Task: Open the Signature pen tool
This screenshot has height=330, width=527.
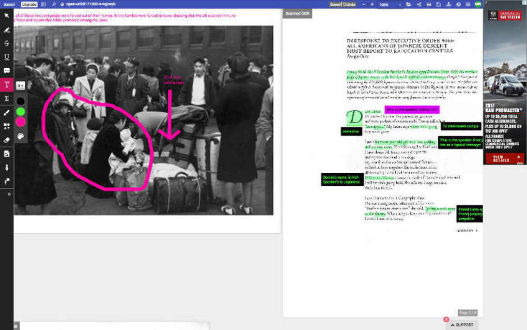Action: pos(7,168)
